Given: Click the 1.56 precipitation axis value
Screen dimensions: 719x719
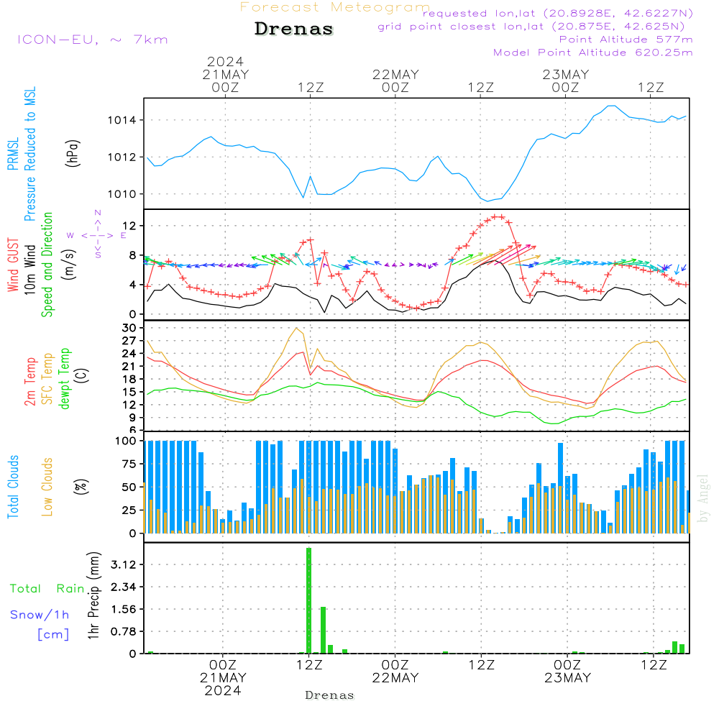Looking at the screenshot, I should point(124,610).
